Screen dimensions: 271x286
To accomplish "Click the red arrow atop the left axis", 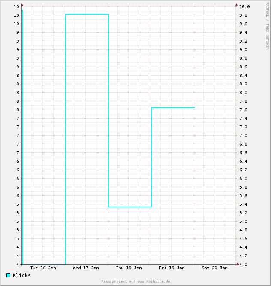I will pos(22,5).
